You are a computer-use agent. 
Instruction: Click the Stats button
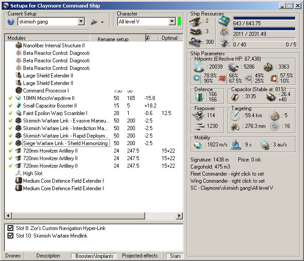coord(175,256)
